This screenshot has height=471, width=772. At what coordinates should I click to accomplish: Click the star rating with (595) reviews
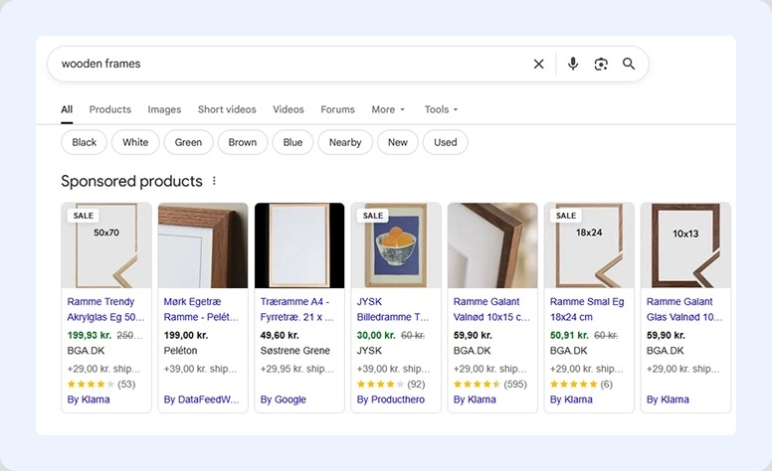(489, 384)
